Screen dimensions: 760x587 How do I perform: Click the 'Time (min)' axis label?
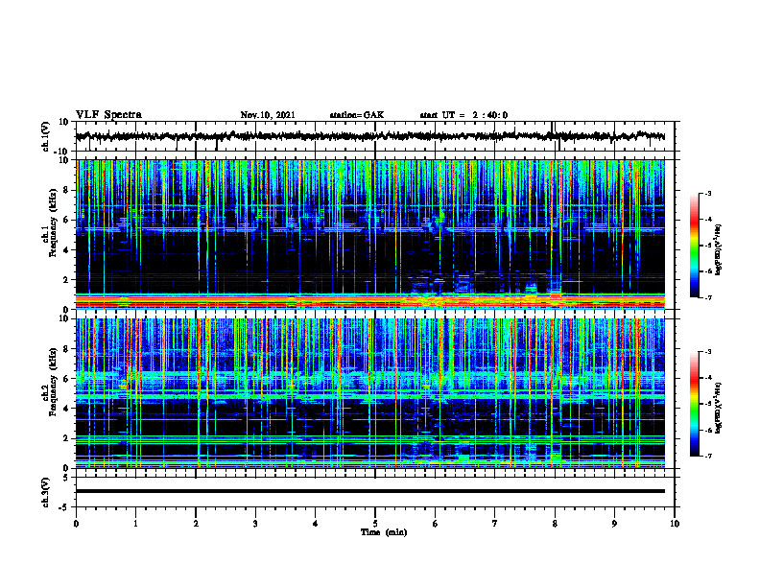click(x=384, y=532)
